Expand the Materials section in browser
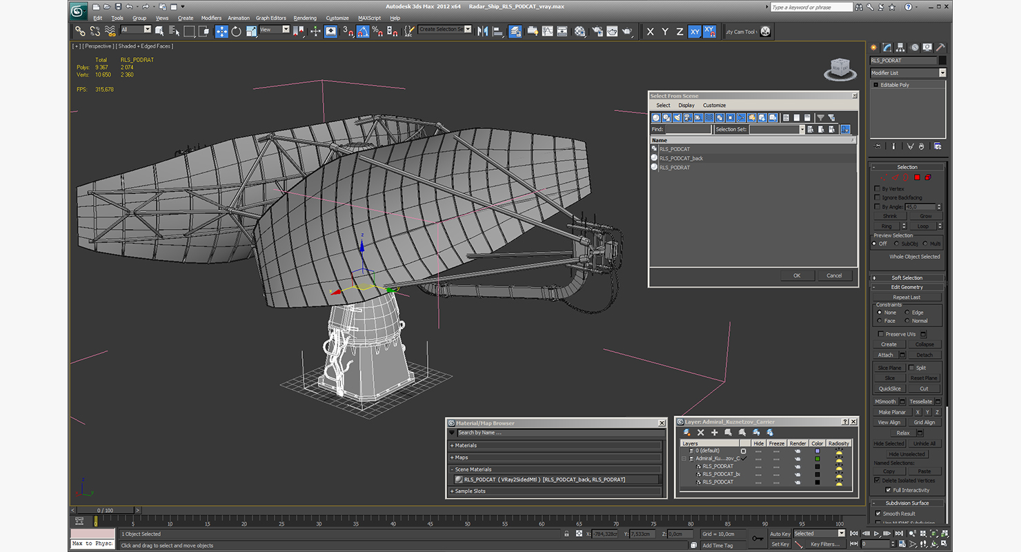The height and width of the screenshot is (552, 1021). [555, 446]
